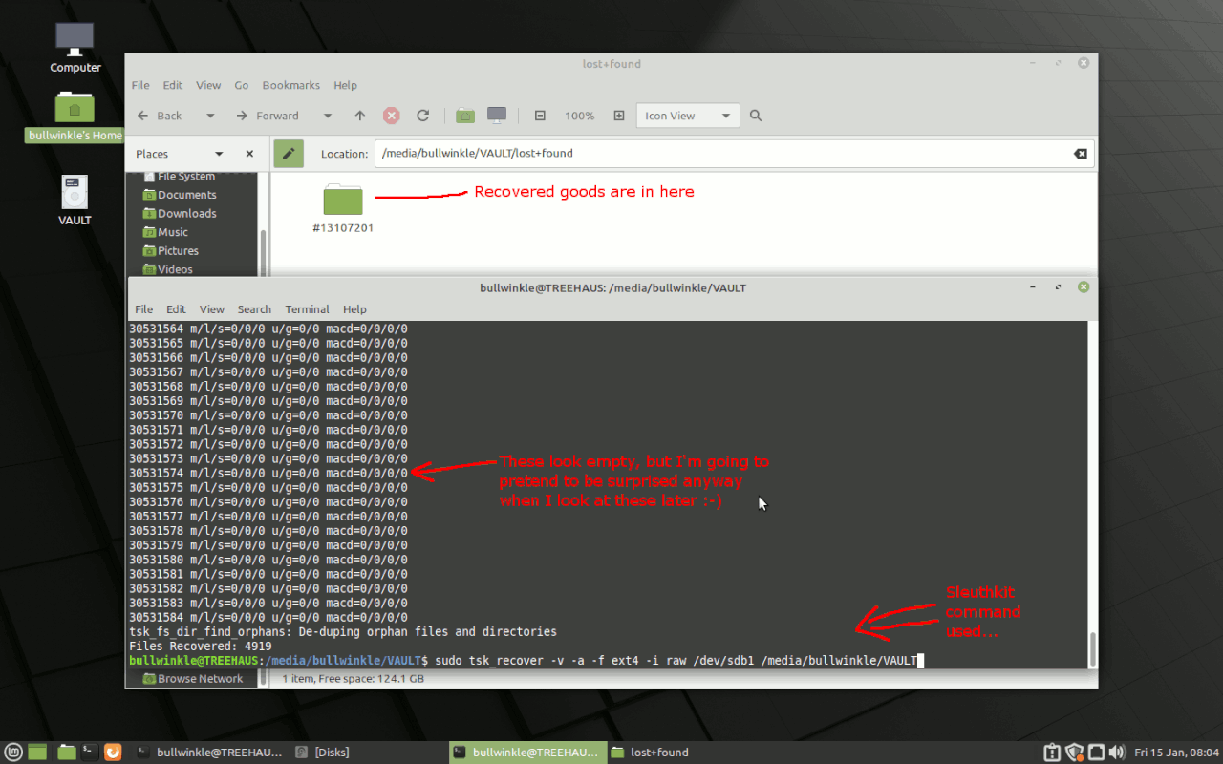
Task: Open the volume tray icon
Action: coord(1117,752)
